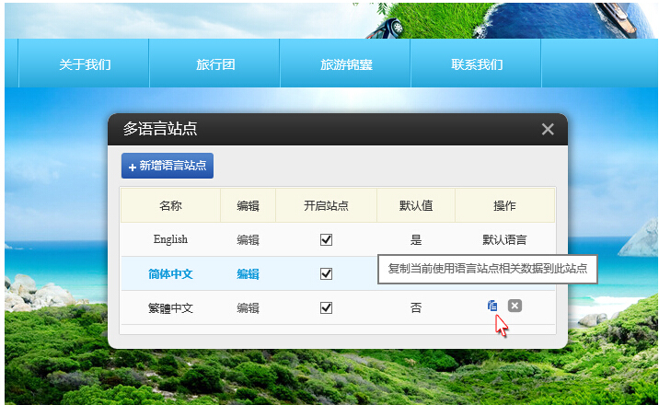Click the 操作 column header
The width and height of the screenshot is (659, 405).
(504, 205)
